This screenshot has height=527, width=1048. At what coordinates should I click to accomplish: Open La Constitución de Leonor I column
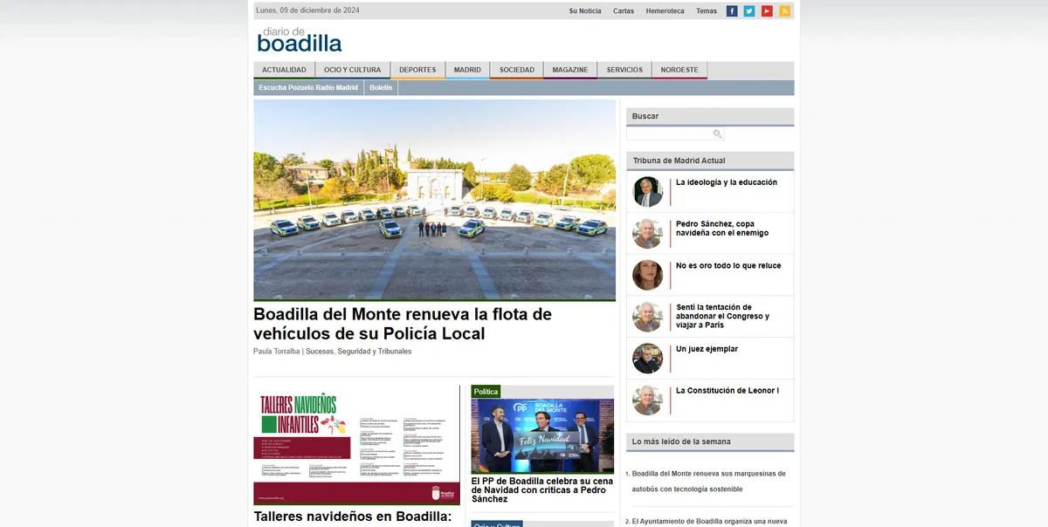click(x=727, y=391)
